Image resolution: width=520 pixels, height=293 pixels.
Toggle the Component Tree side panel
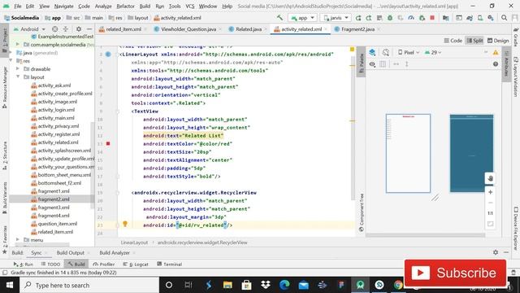pyautogui.click(x=362, y=212)
